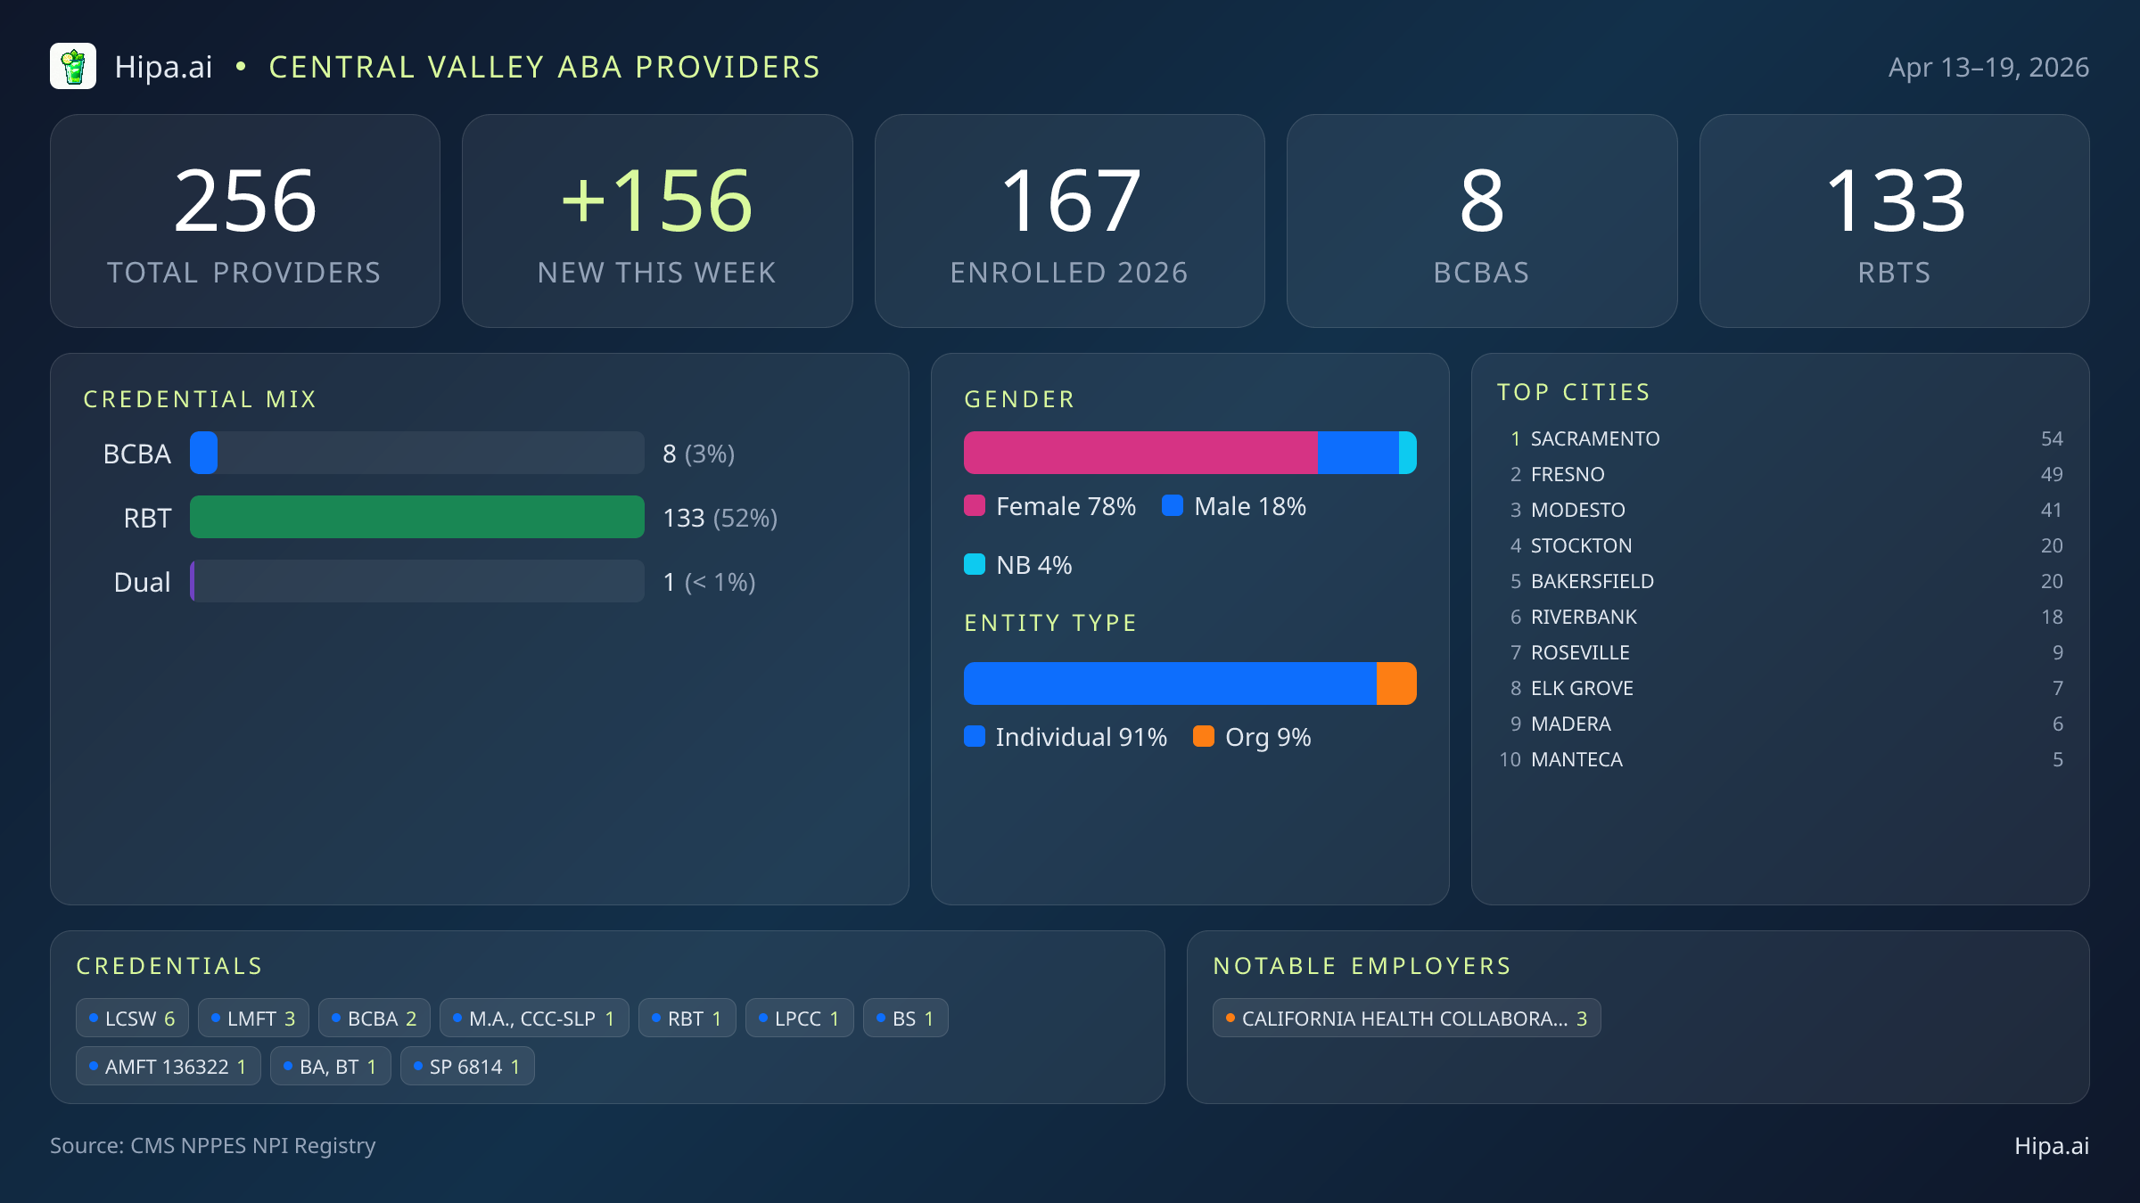This screenshot has width=2140, height=1203.
Task: Click the Hipa.ai logo icon
Action: click(x=73, y=67)
